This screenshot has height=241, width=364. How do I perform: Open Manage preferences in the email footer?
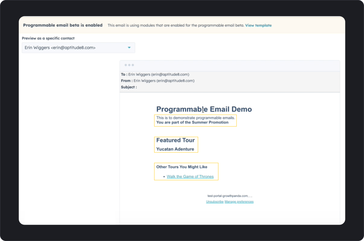coord(240,201)
